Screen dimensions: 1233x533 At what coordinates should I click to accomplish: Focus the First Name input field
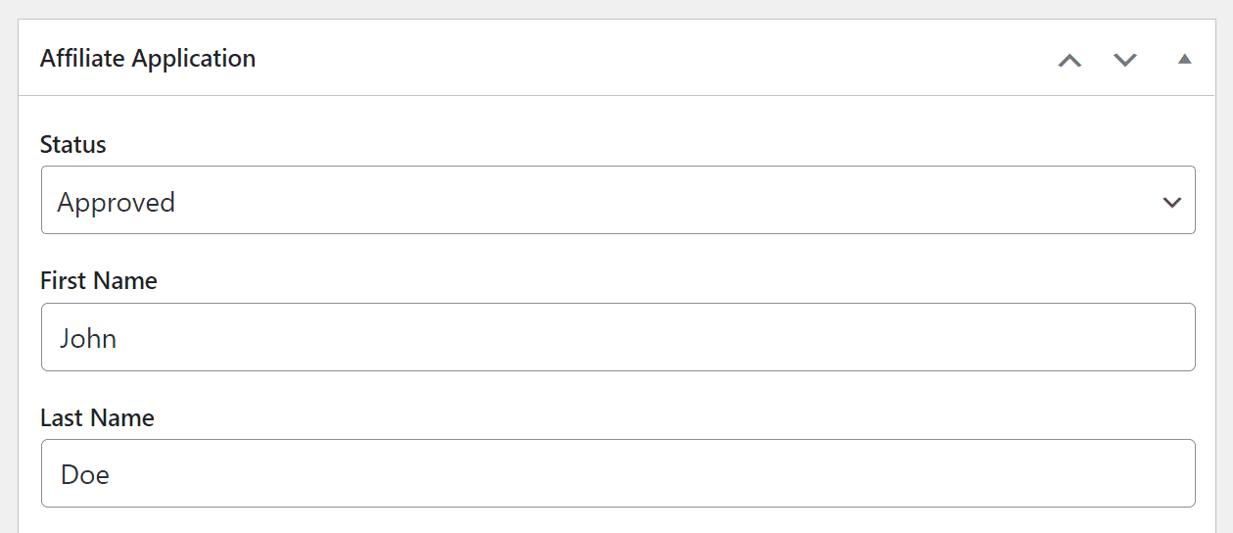coord(618,337)
